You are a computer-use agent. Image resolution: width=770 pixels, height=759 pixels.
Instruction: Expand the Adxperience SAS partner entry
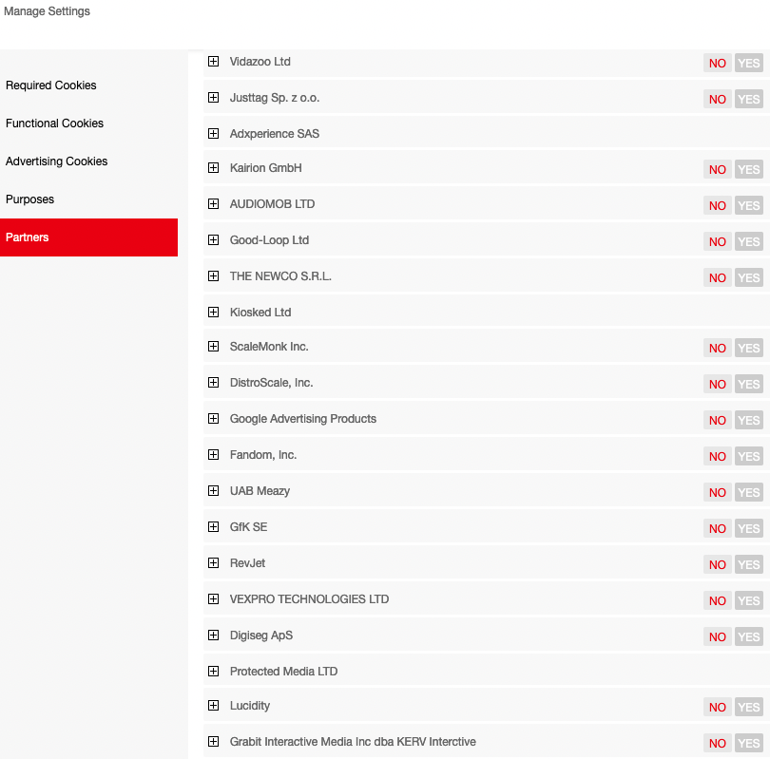(x=213, y=134)
